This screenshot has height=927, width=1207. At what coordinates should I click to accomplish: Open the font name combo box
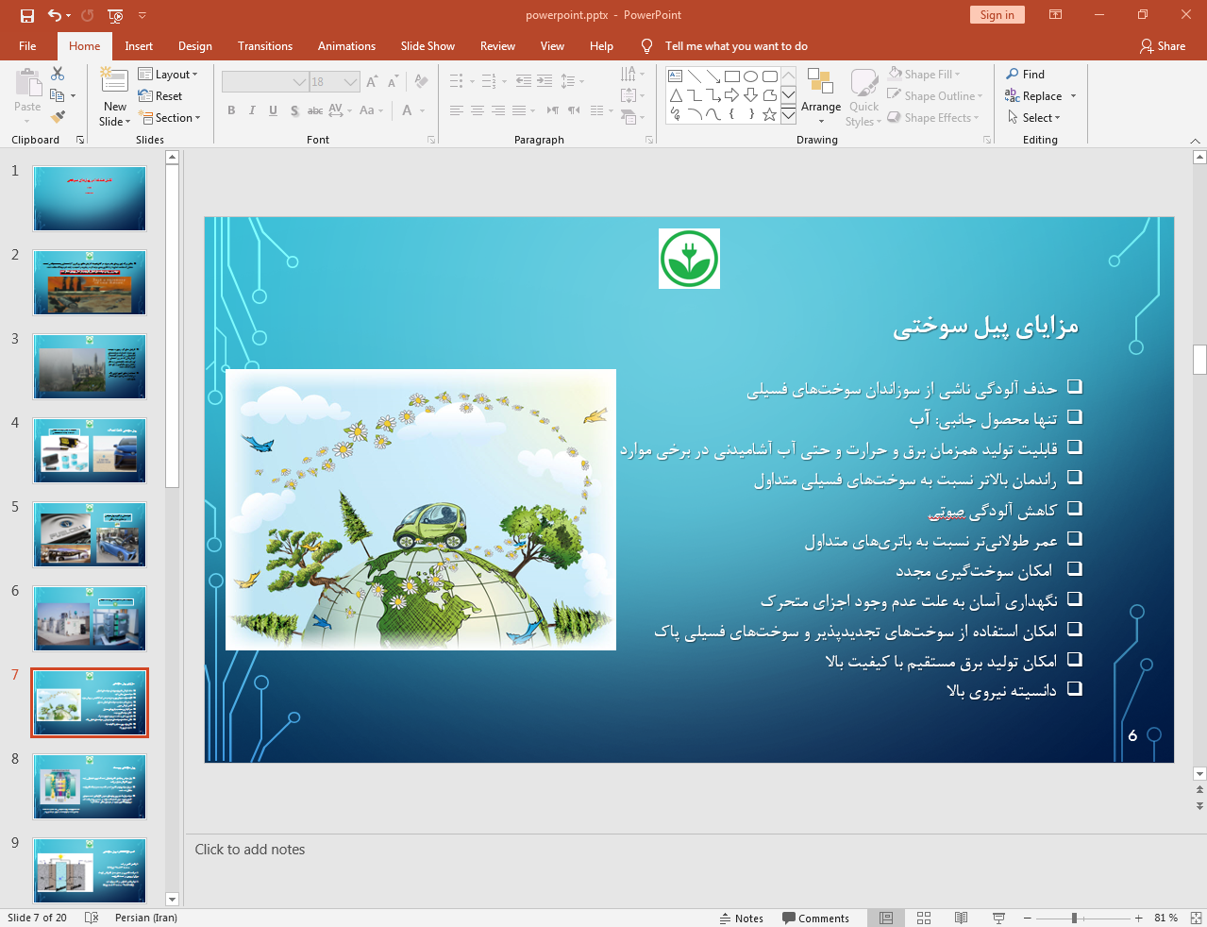(265, 82)
